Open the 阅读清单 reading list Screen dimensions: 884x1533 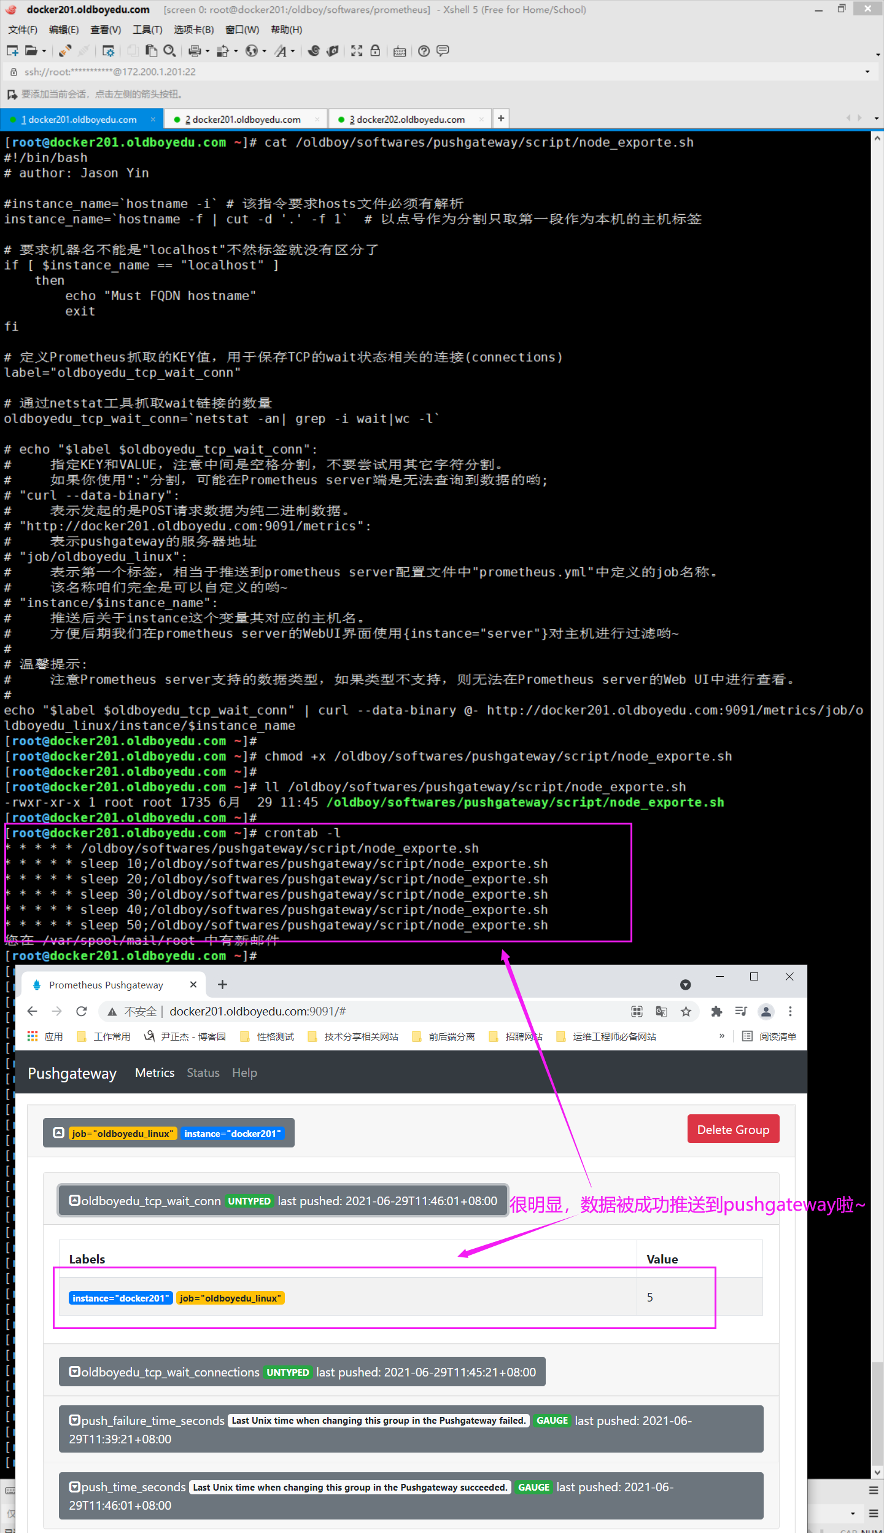coord(769,1036)
